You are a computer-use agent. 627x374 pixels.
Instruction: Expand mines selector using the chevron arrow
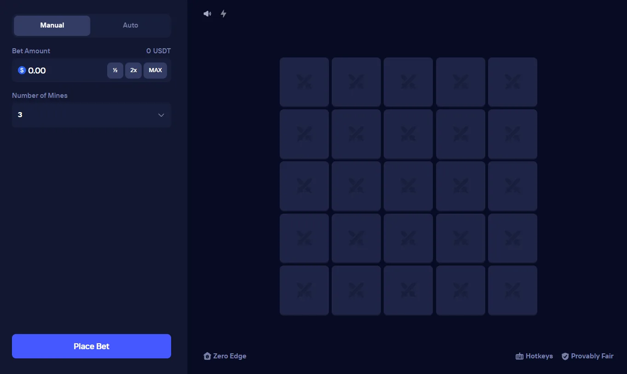pos(161,115)
